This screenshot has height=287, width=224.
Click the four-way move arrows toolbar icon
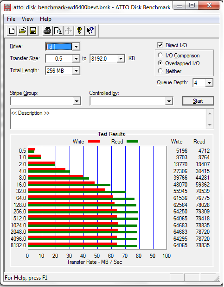68,31
